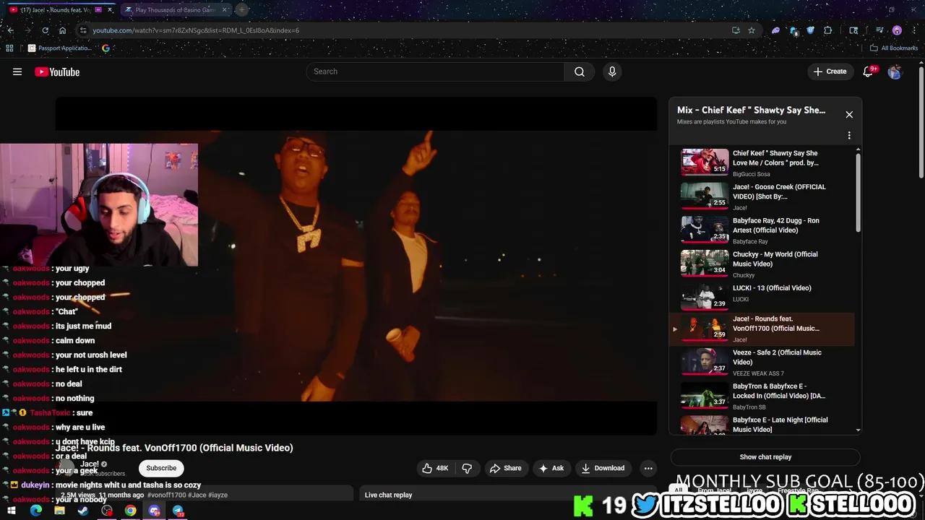Open Google Chrome from taskbar
This screenshot has height=520, width=925.
(130, 511)
